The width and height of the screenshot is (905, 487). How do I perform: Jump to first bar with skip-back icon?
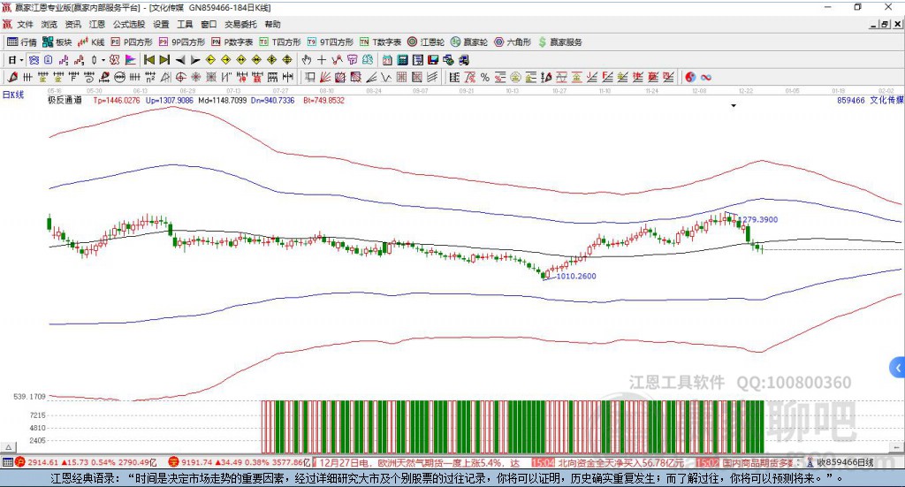(149, 60)
